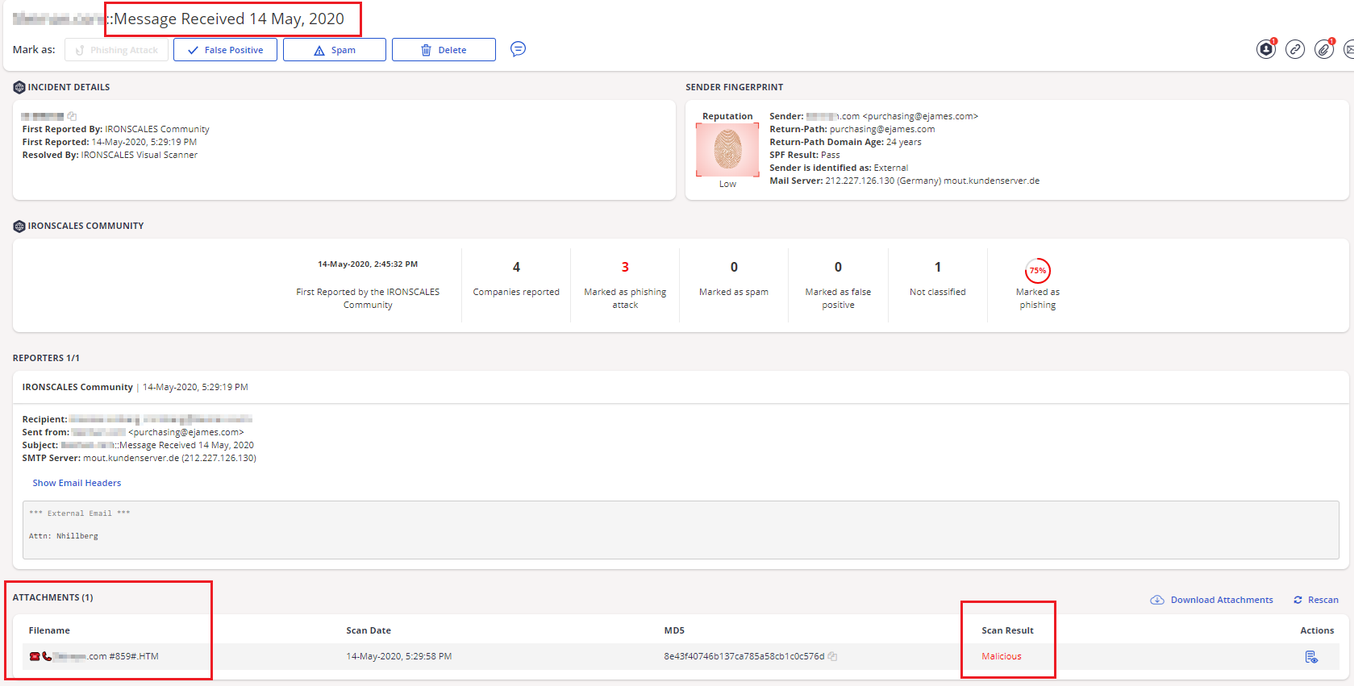Select the Malicious scan result

[x=1002, y=656]
